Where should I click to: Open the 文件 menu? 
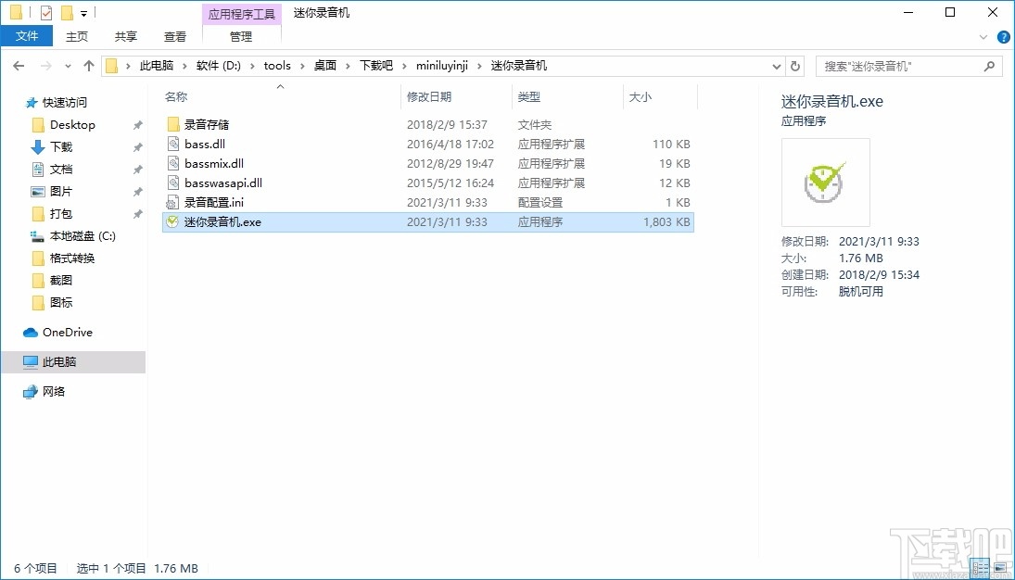[x=27, y=35]
